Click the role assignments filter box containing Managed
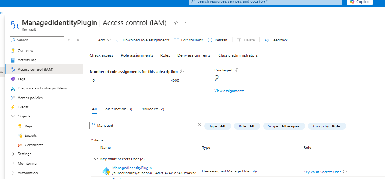The image size is (385, 179). coord(142,125)
